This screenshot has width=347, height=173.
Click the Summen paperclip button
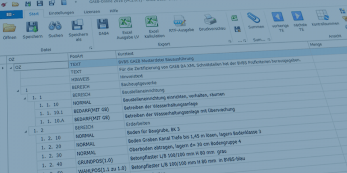point(256,20)
